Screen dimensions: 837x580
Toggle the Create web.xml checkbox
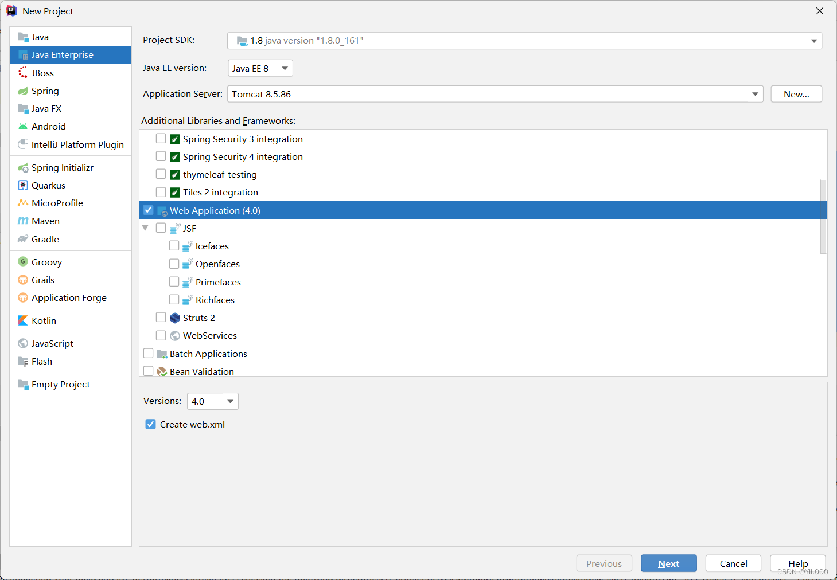click(x=151, y=424)
